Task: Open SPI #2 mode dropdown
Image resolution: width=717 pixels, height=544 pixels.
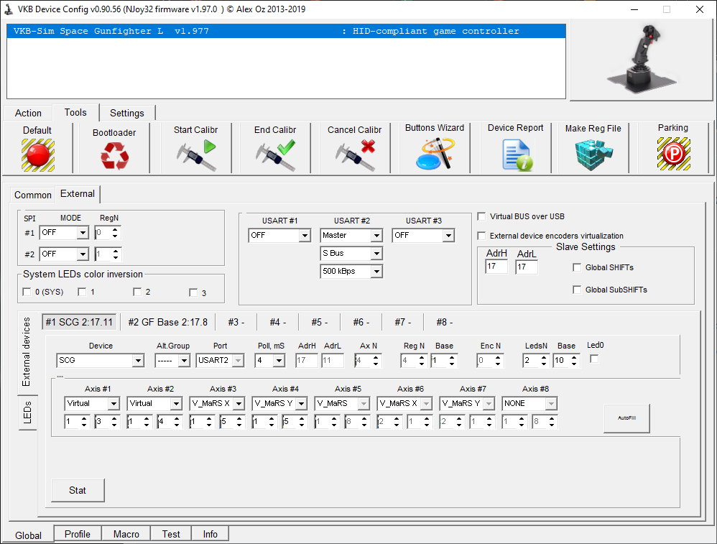Action: (83, 254)
